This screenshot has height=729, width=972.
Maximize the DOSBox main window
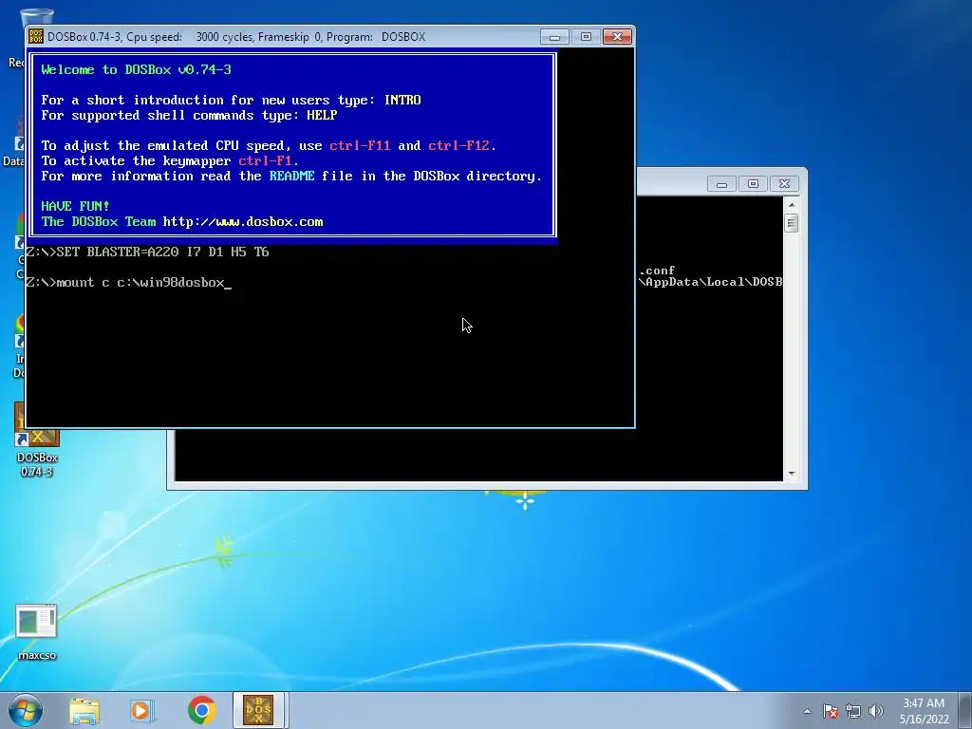coord(586,37)
